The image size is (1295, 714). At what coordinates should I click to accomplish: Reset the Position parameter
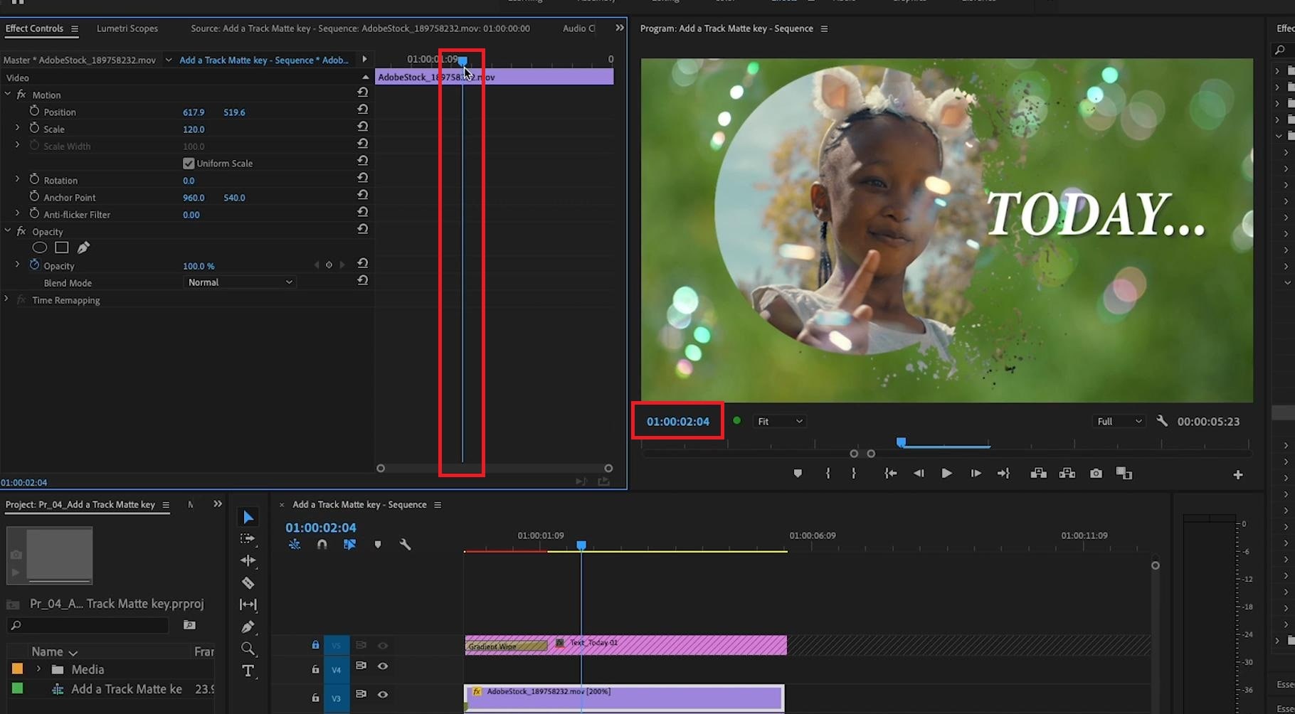tap(363, 110)
